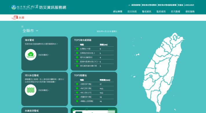
Task: Click the red reservoir dam icon
Action: [x=15, y=18]
